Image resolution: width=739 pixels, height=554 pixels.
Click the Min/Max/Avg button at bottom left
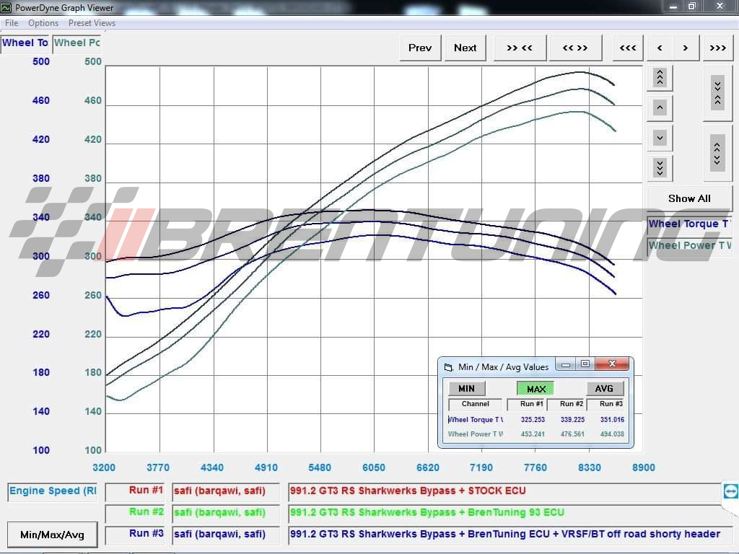point(52,535)
